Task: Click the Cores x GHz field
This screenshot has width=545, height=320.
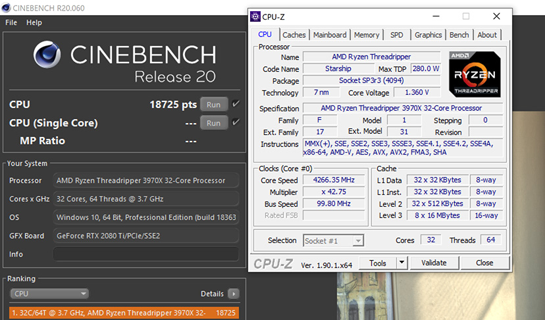Action: click(x=146, y=199)
